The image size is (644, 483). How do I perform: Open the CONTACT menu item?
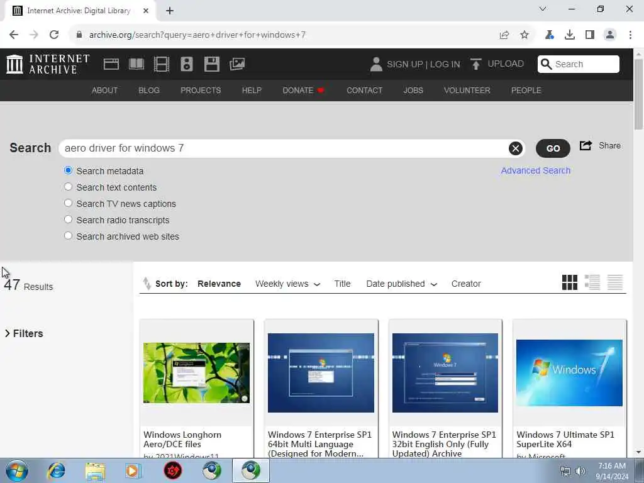click(x=364, y=91)
